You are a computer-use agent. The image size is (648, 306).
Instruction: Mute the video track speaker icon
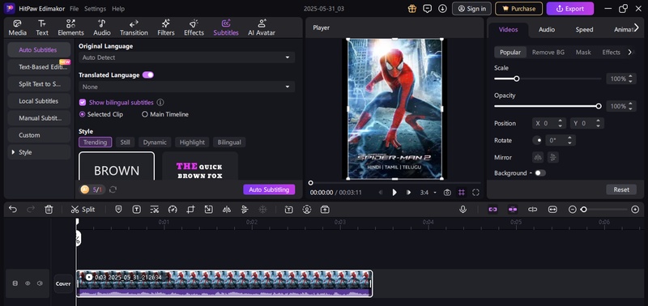[x=40, y=283]
